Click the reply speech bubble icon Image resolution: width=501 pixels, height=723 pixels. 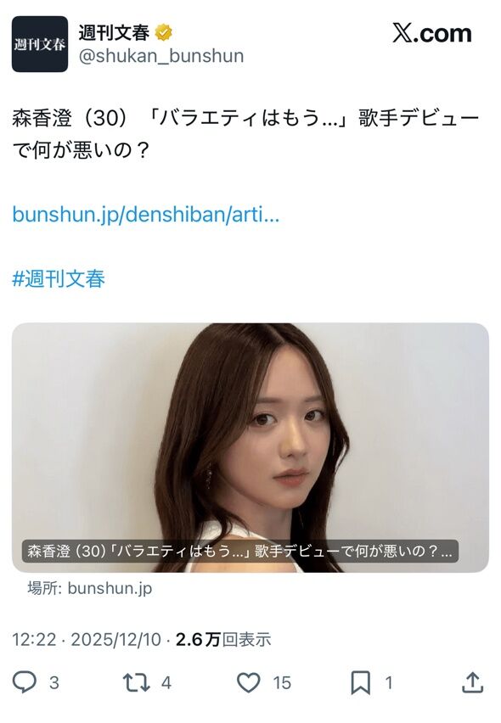(24, 682)
